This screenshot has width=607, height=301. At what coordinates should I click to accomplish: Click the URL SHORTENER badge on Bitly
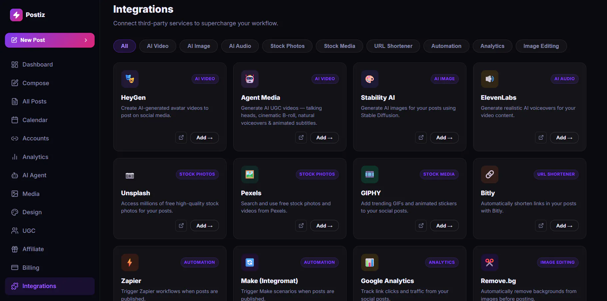point(556,174)
